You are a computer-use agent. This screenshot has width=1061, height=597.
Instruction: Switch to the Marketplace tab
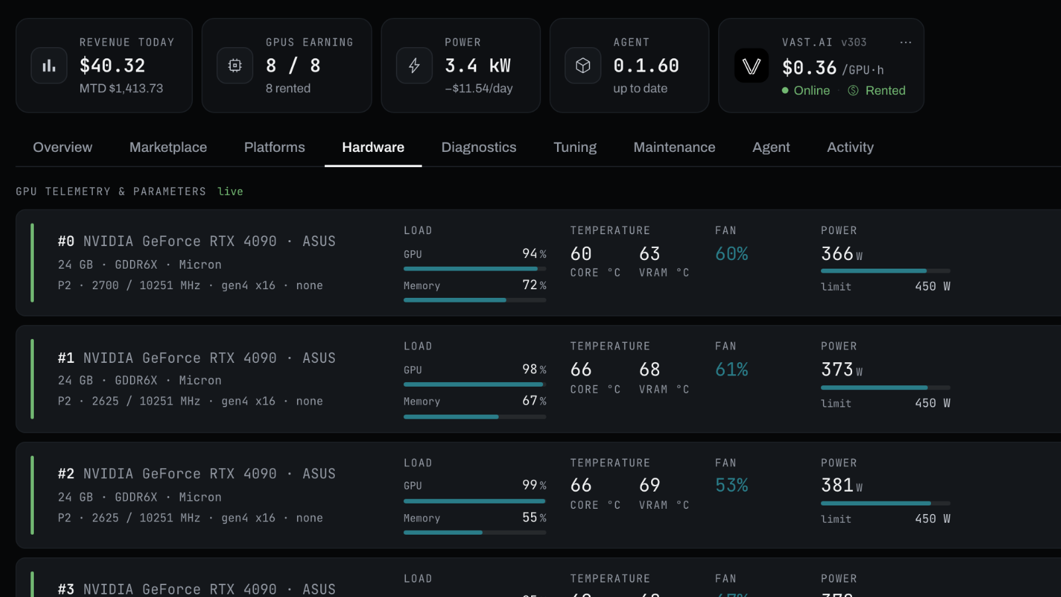click(168, 147)
